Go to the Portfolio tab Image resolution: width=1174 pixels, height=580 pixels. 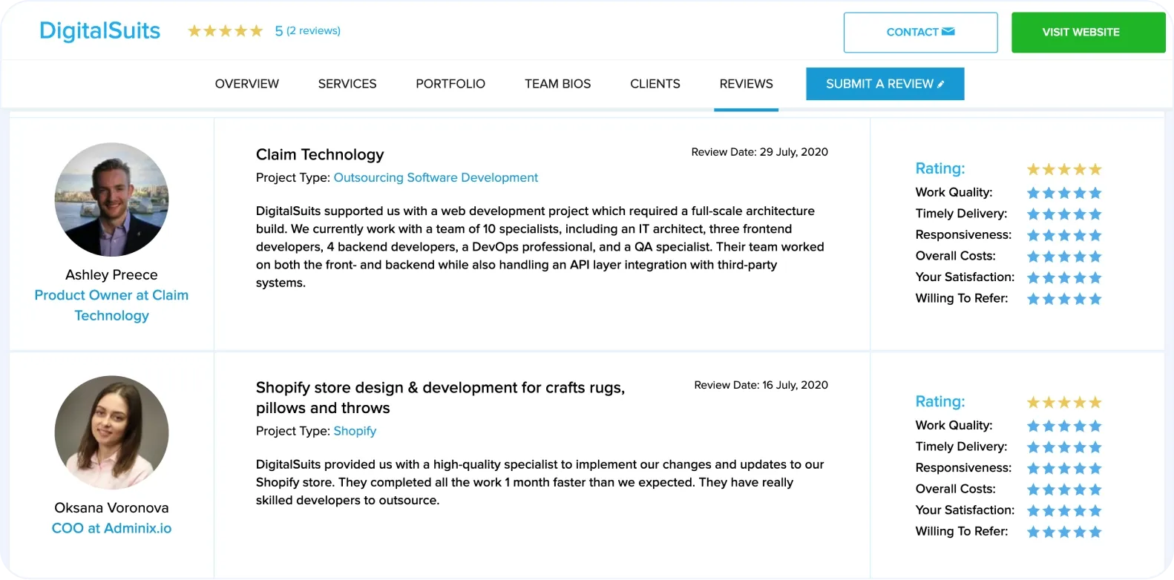pos(450,84)
